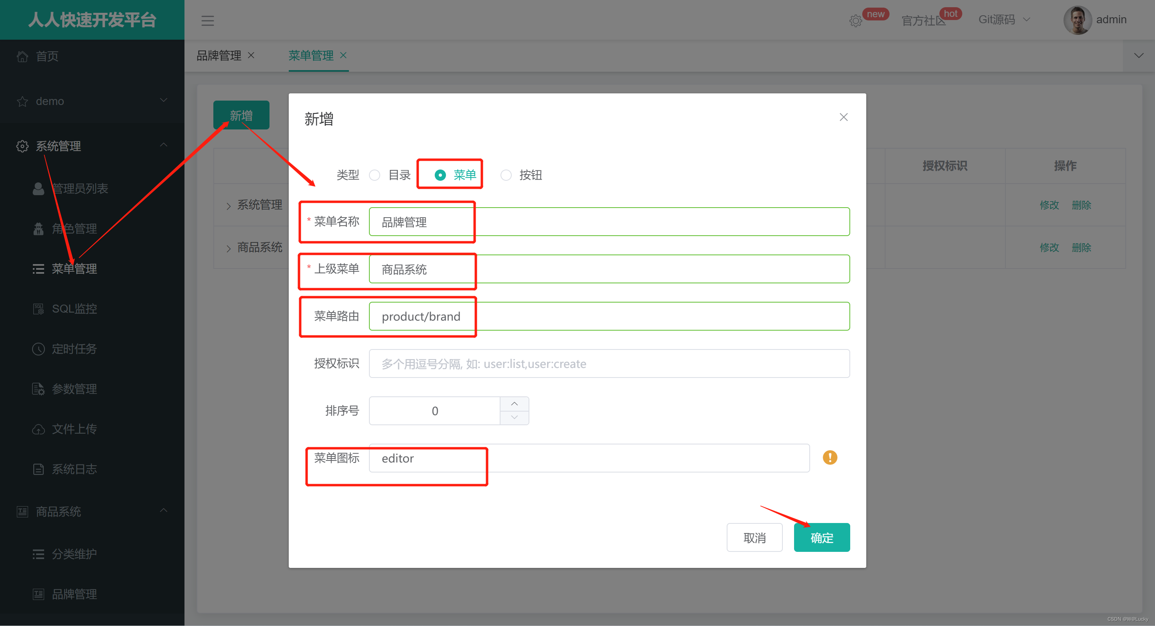
Task: Click the 取消 cancel button
Action: (754, 537)
